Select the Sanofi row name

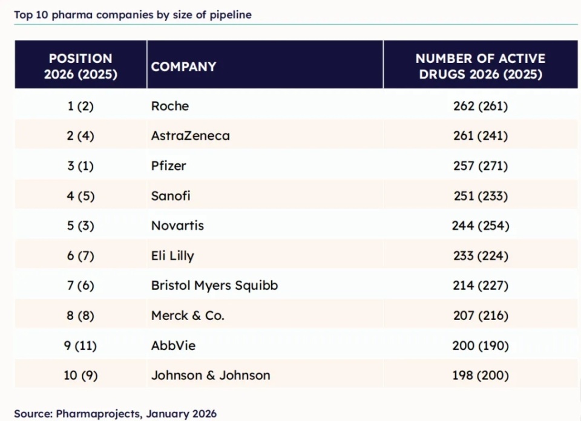pos(171,196)
